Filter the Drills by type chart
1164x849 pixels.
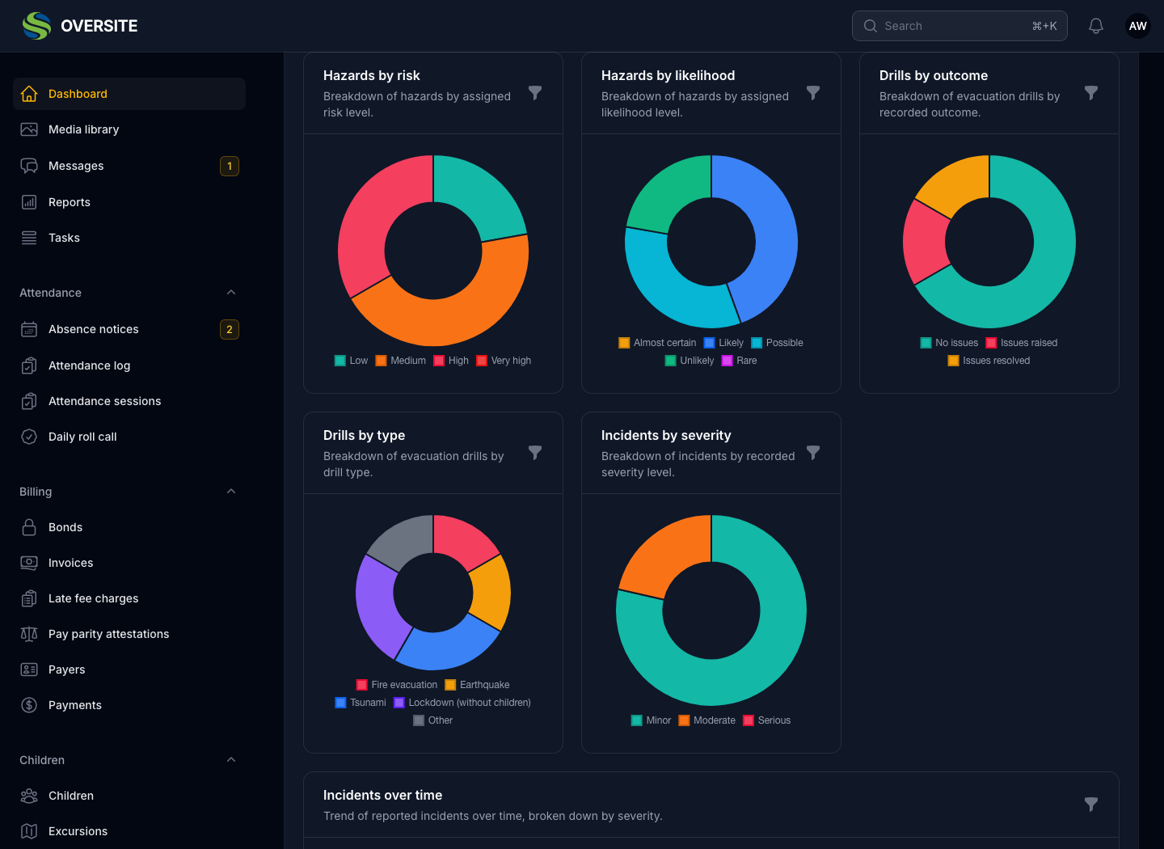[535, 453]
